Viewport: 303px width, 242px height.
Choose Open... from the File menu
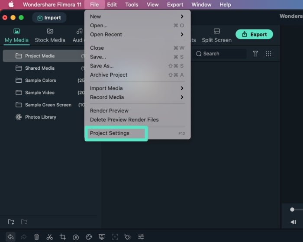click(137, 26)
